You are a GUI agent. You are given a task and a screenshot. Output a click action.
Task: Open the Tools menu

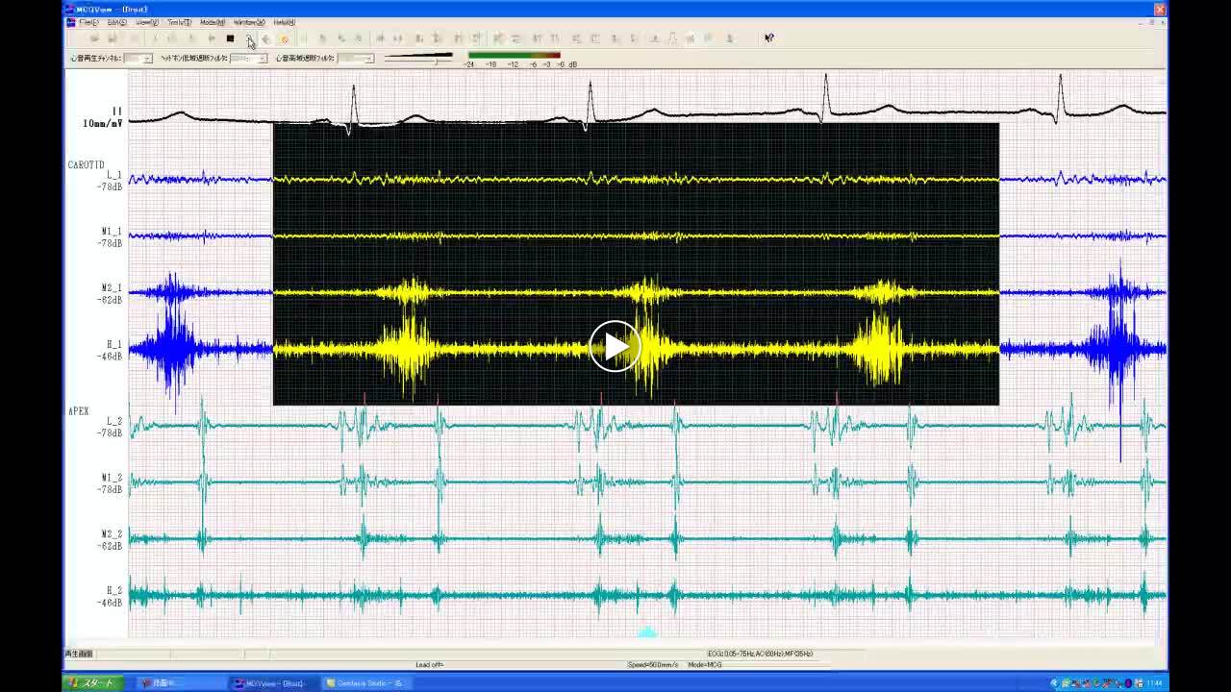179,22
